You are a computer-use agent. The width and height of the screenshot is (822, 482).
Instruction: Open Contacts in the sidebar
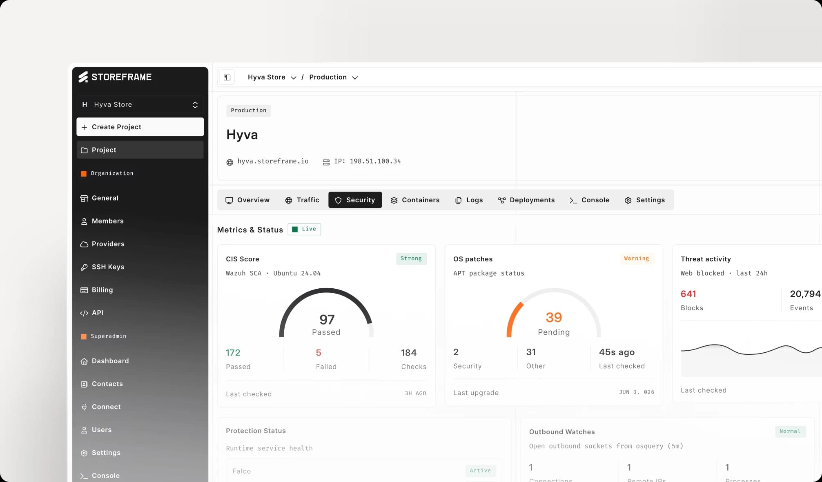click(x=140, y=384)
